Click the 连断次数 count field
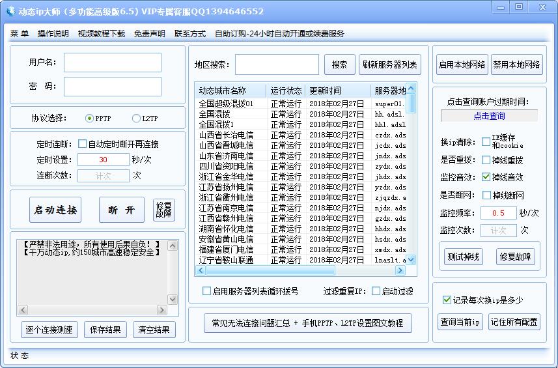 tap(104, 176)
